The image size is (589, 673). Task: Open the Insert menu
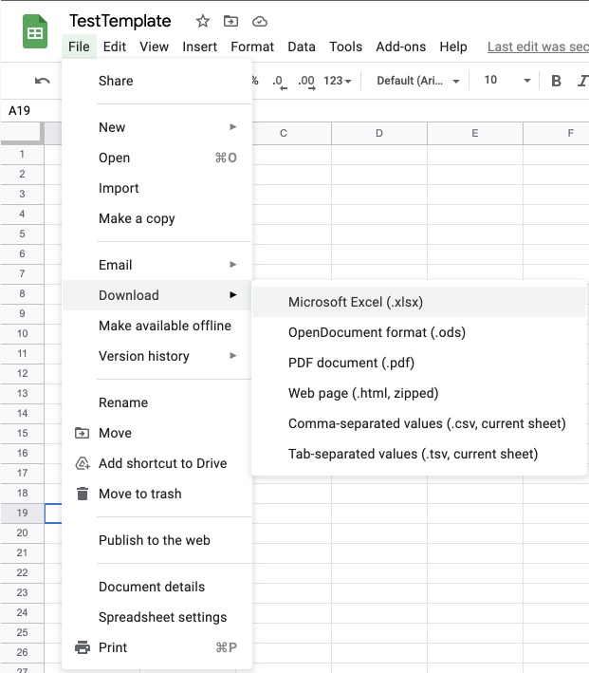click(199, 47)
